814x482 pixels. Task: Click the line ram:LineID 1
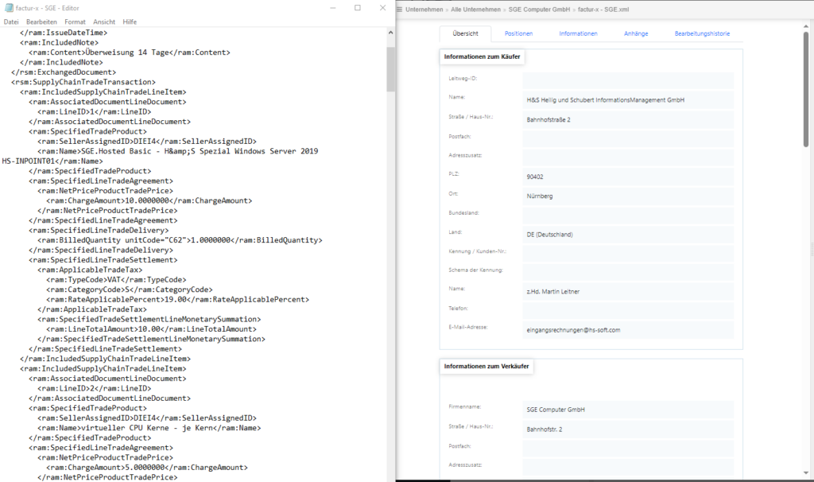94,111
